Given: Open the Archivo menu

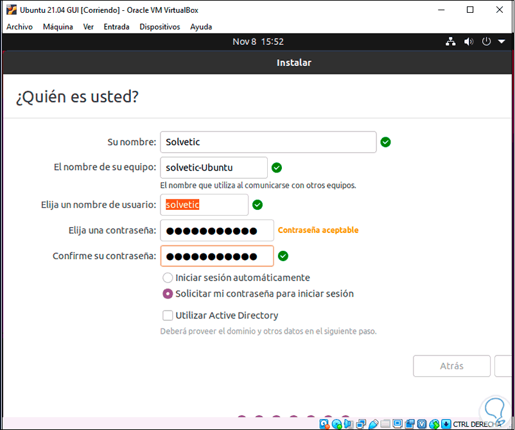Looking at the screenshot, I should [x=19, y=27].
